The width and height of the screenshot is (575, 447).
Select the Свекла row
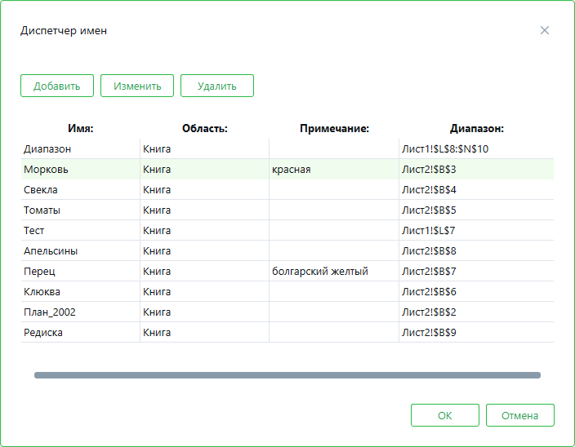(x=41, y=190)
